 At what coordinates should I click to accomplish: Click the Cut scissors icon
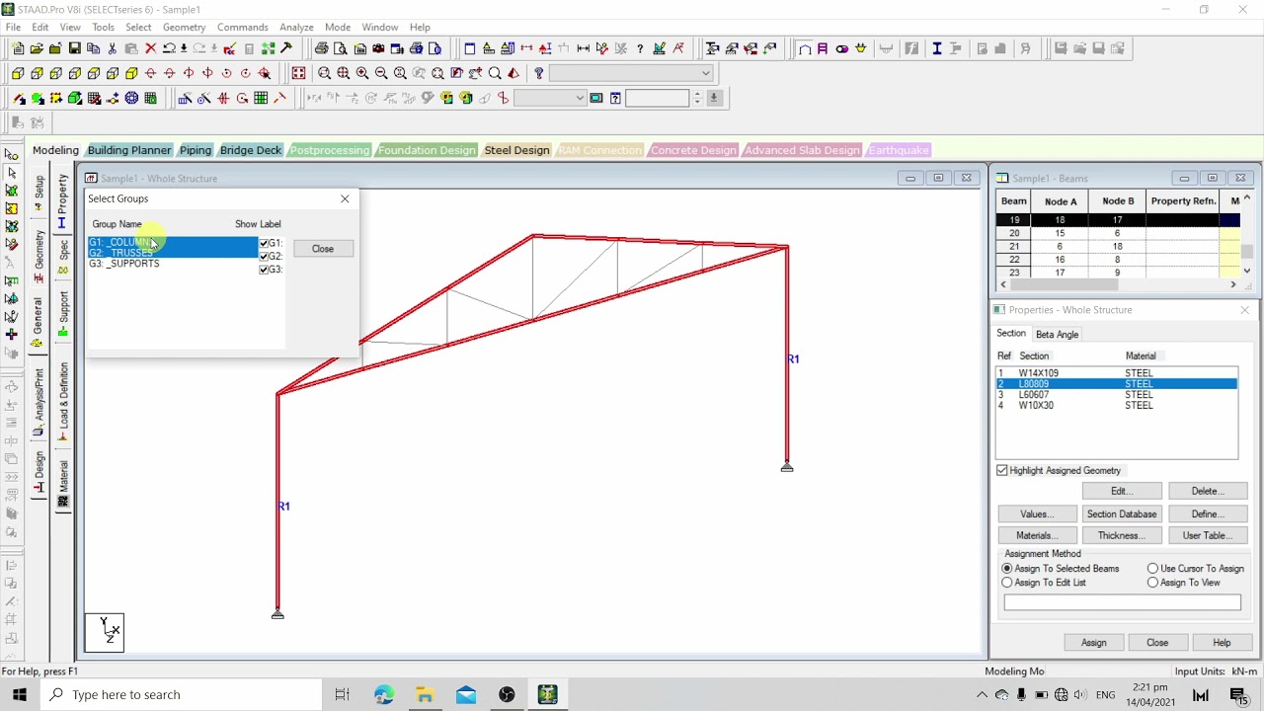[113, 48]
